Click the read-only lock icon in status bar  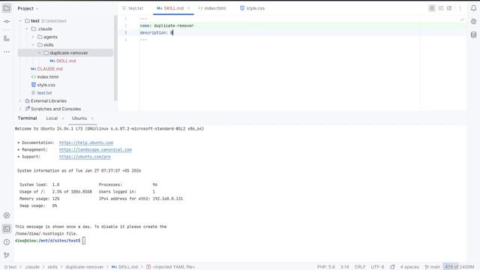click(392, 267)
